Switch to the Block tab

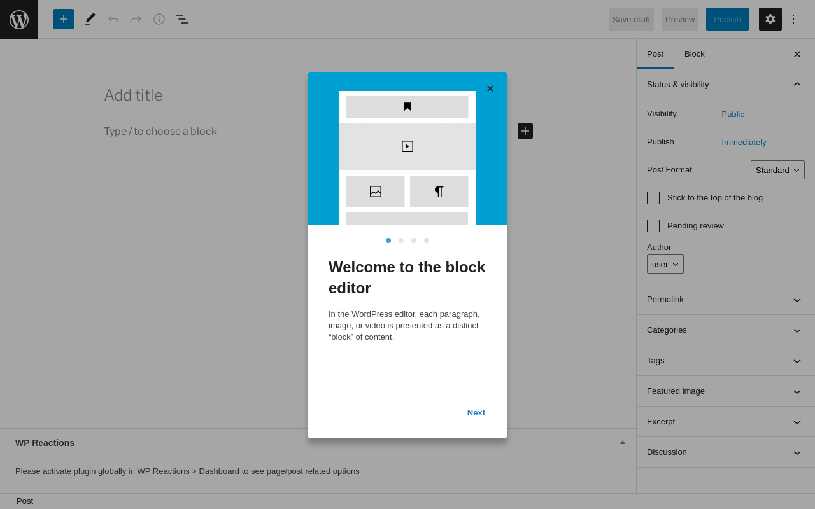[x=695, y=54]
